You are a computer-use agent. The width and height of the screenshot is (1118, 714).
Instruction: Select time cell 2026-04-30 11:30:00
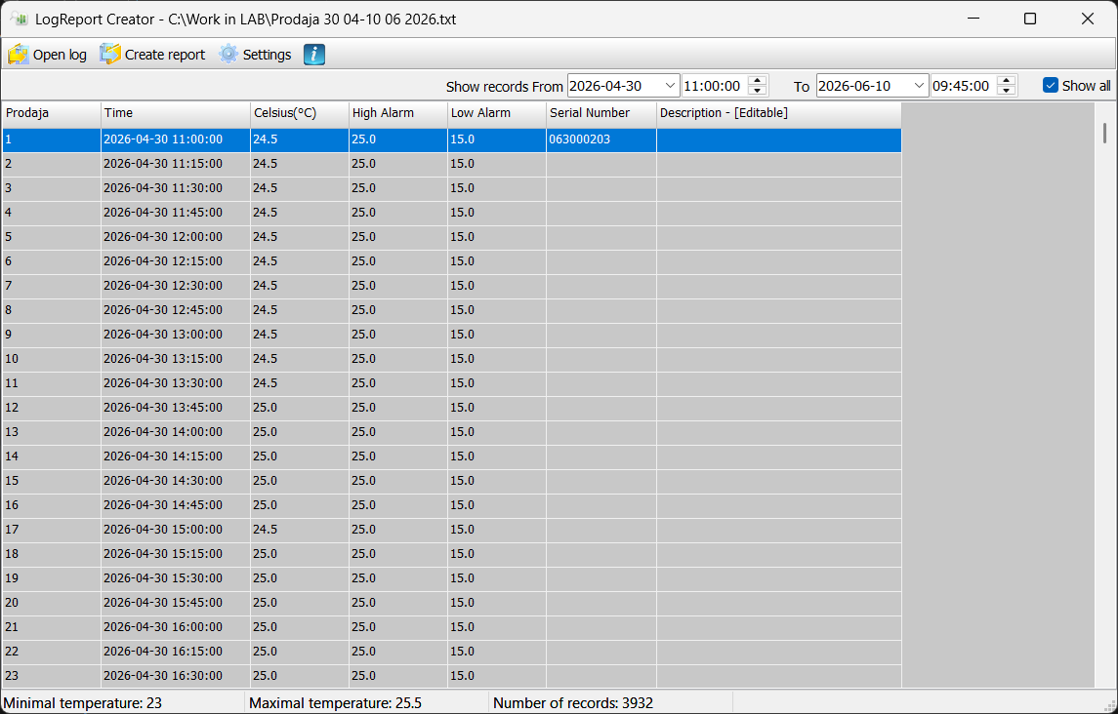[176, 188]
